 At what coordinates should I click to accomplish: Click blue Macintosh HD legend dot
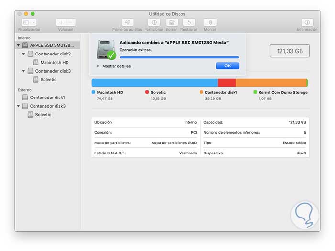93,92
